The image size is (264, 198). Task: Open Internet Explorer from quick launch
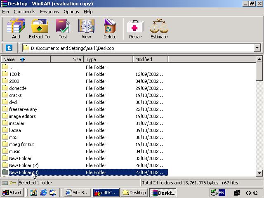(43, 193)
